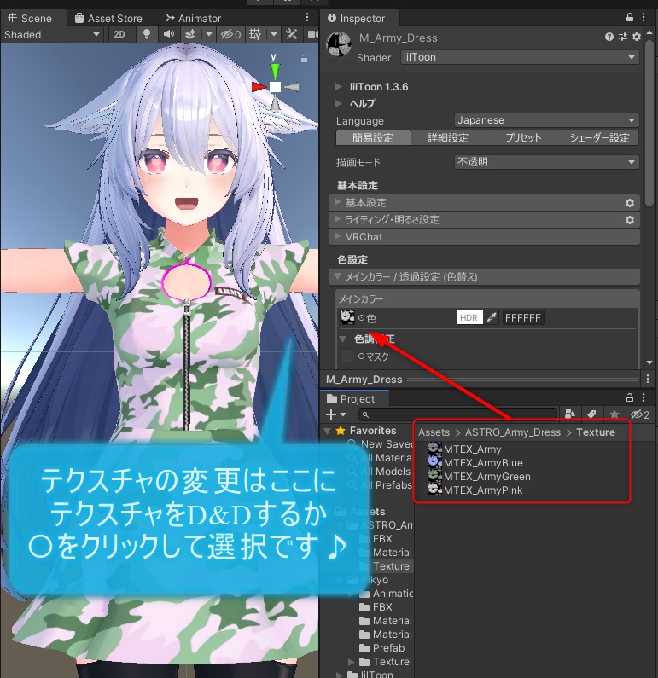The width and height of the screenshot is (658, 678).
Task: Expand the VRChat foldout
Action: click(x=484, y=237)
